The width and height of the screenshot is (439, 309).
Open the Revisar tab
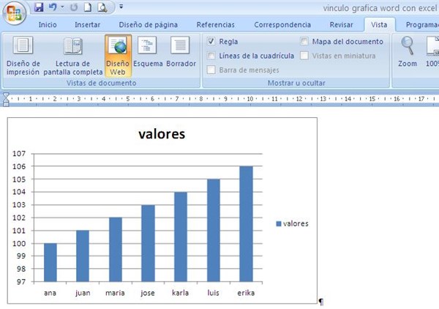pos(341,25)
